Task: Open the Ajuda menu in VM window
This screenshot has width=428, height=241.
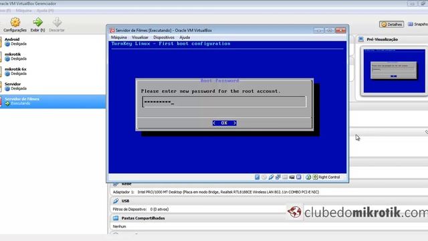Action: [x=185, y=37]
